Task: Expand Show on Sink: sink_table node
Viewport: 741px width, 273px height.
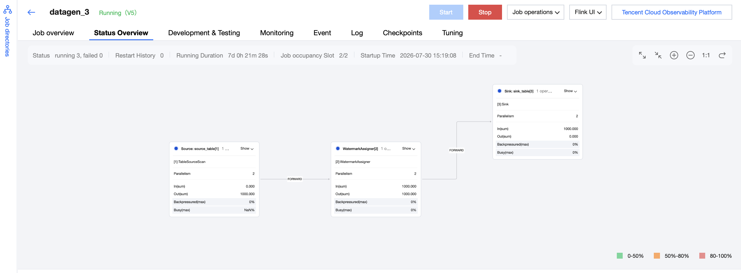Action: (570, 91)
